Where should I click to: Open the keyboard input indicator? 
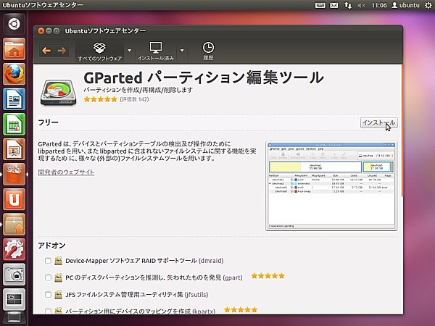[x=320, y=5]
